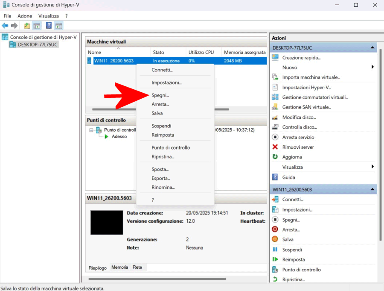This screenshot has width=384, height=291.
Task: Choose Rinomina... in the context menu
Action: [x=175, y=187]
